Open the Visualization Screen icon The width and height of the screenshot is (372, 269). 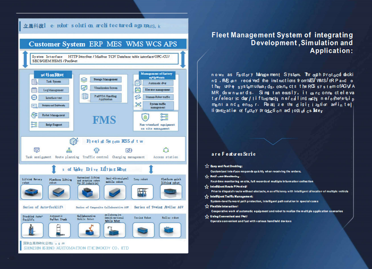[84, 88]
